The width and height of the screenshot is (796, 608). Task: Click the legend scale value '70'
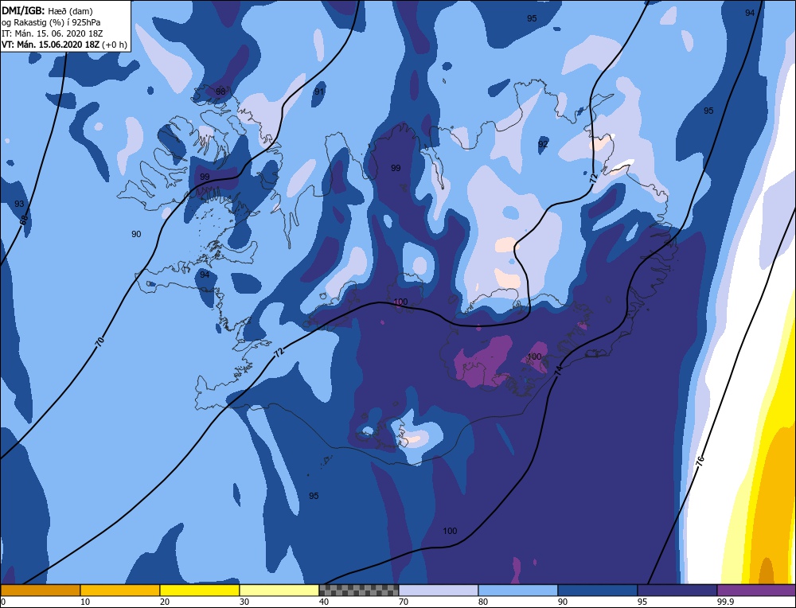click(404, 602)
